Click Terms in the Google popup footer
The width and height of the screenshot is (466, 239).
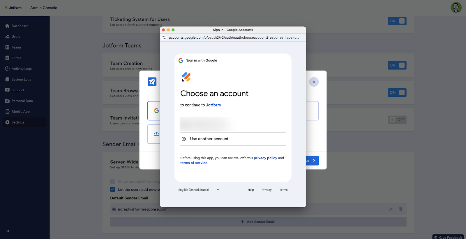point(283,190)
